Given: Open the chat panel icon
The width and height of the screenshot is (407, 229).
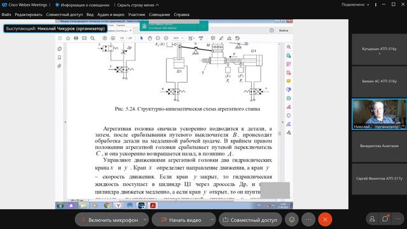Looking at the screenshot, I should tap(385, 219).
